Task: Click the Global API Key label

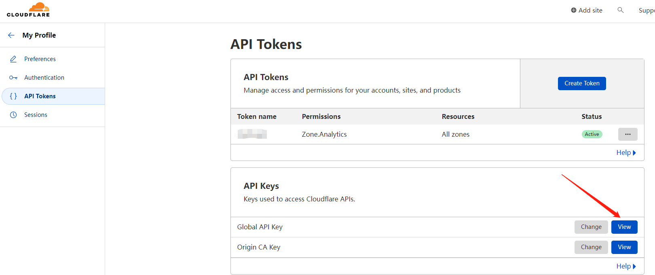Action: pyautogui.click(x=260, y=227)
